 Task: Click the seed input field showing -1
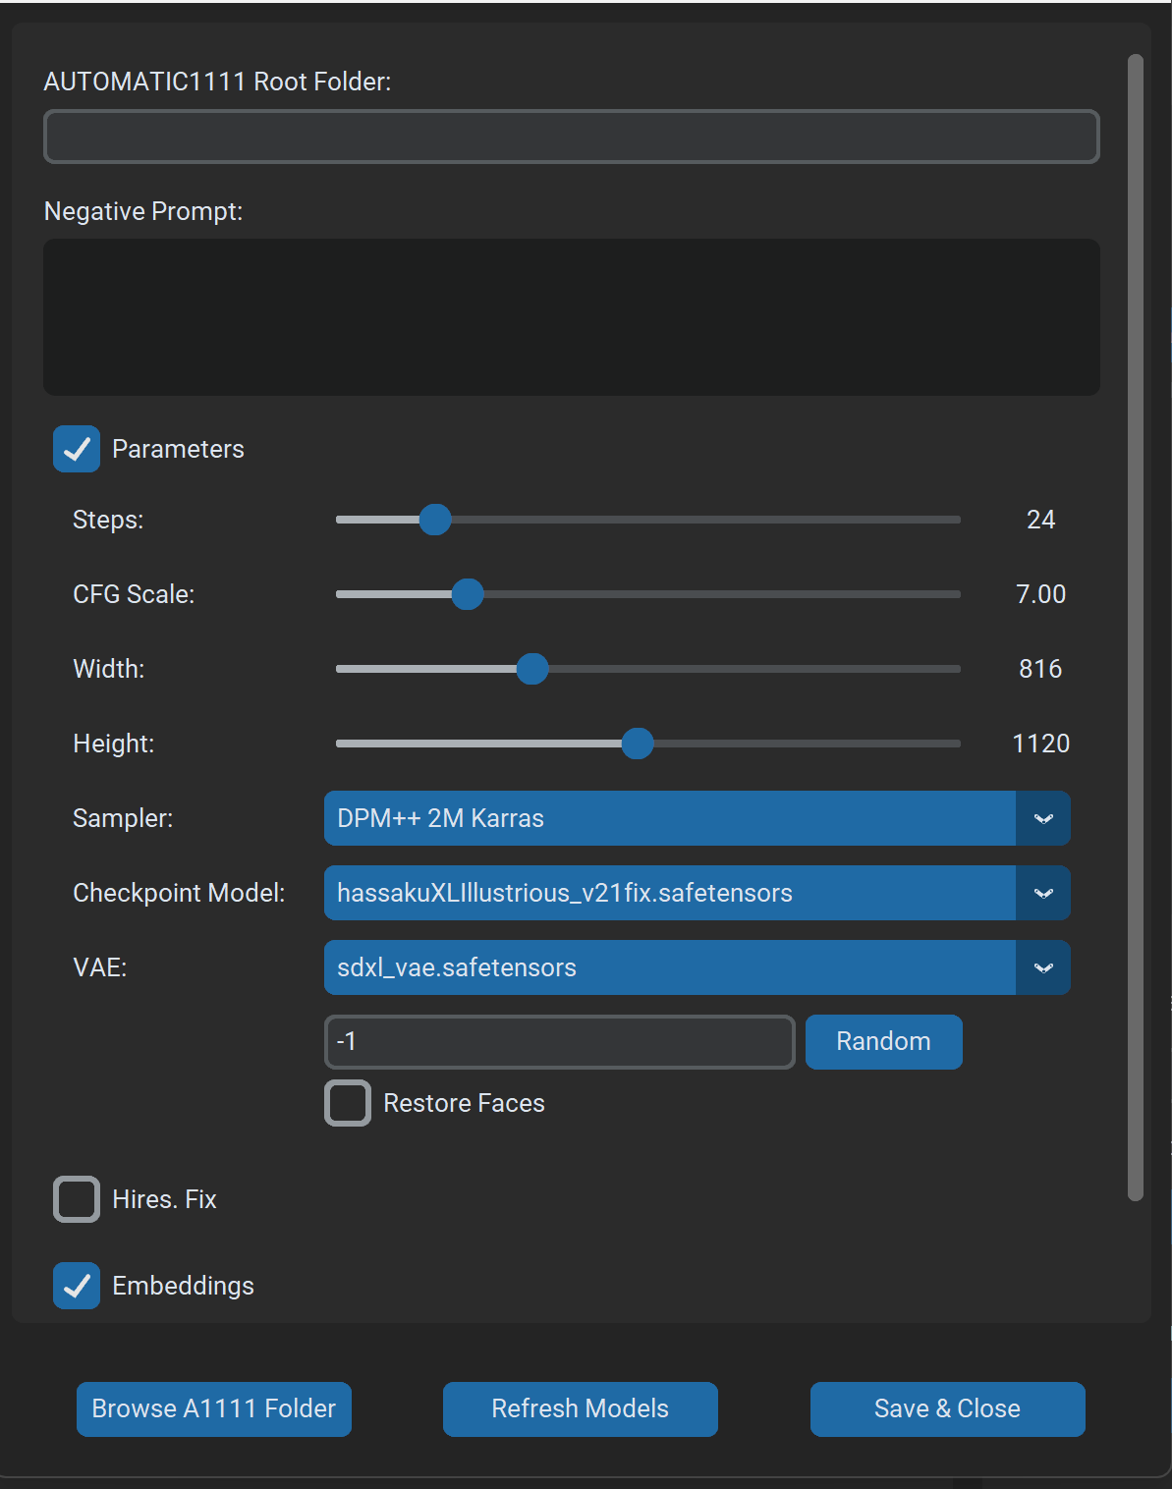tap(559, 1041)
